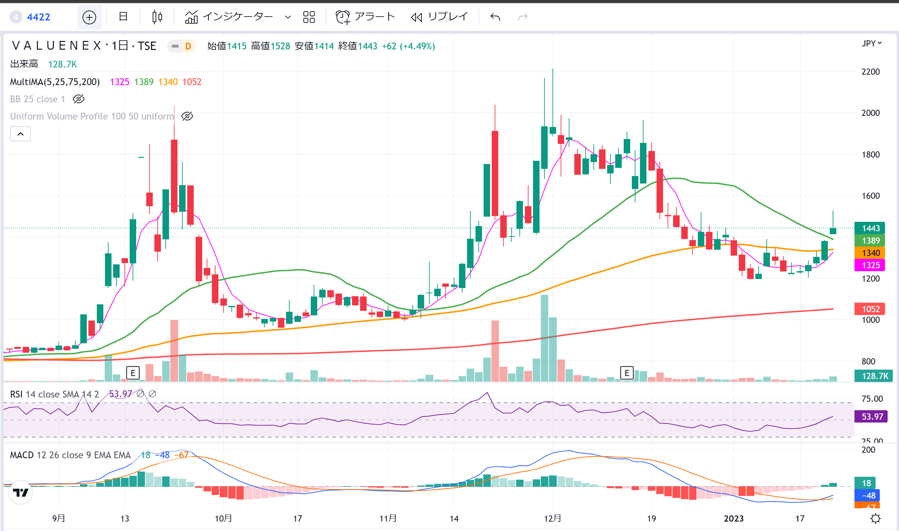Image resolution: width=899 pixels, height=531 pixels.
Task: Click the 11月 label on the time axis
Action: point(388,518)
